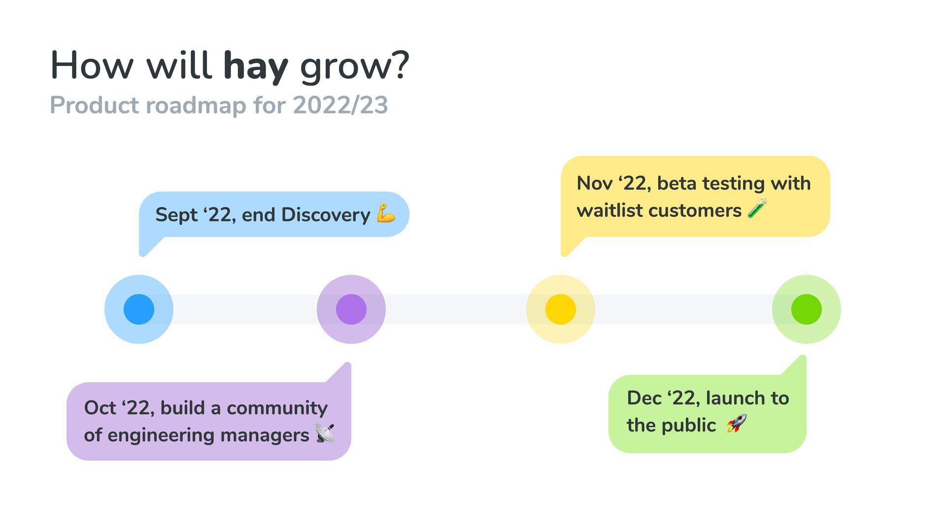
Task: Click the test tube emoji
Action: click(757, 209)
